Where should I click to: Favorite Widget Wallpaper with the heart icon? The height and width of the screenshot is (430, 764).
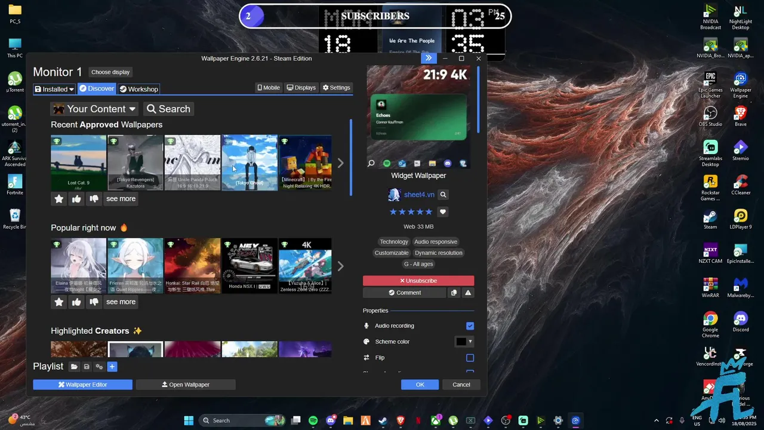(x=443, y=212)
